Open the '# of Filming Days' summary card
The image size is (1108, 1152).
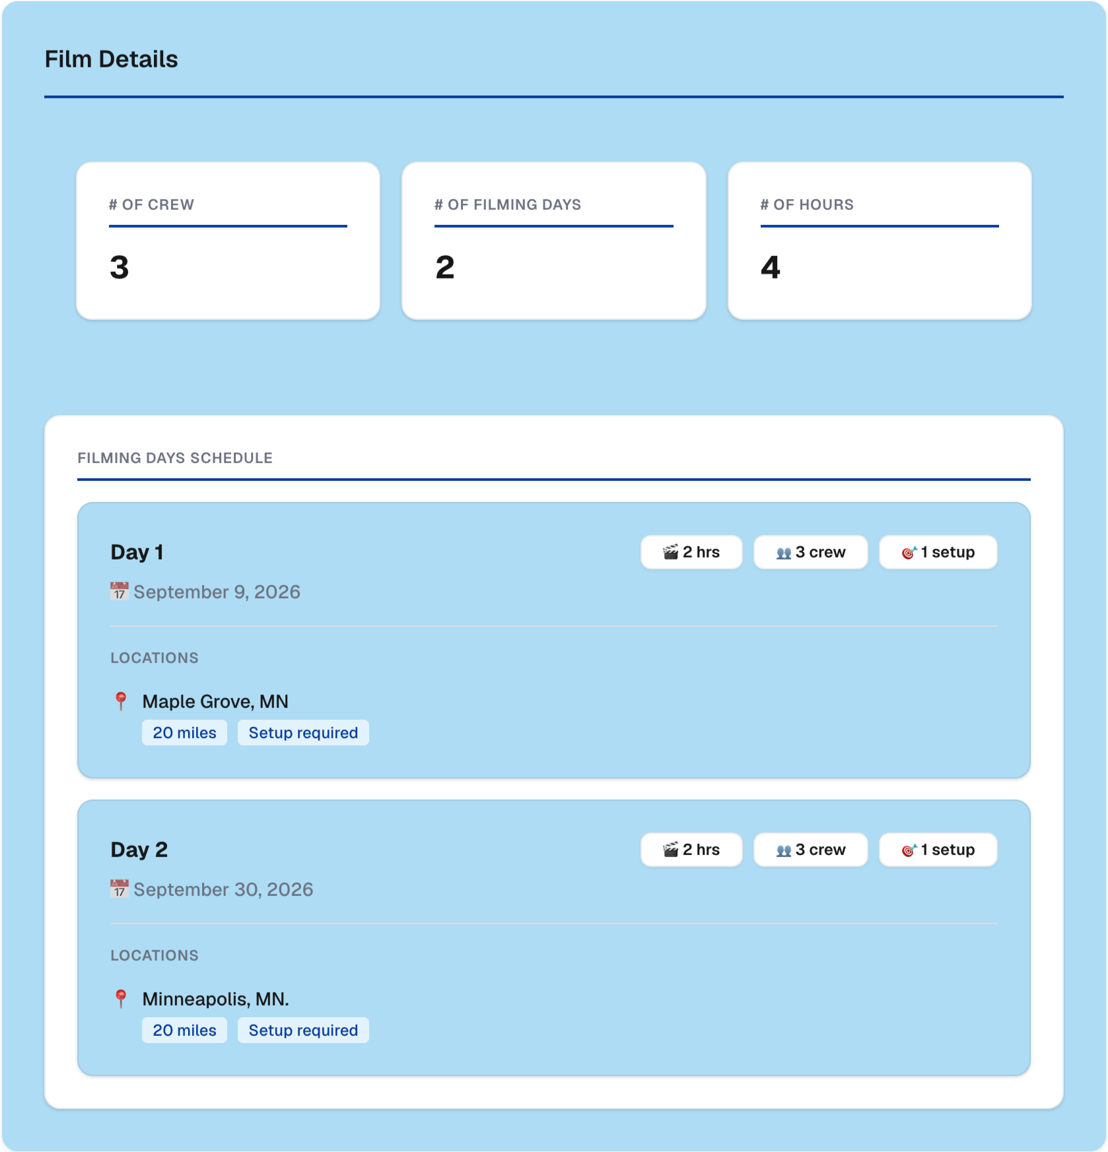click(554, 241)
